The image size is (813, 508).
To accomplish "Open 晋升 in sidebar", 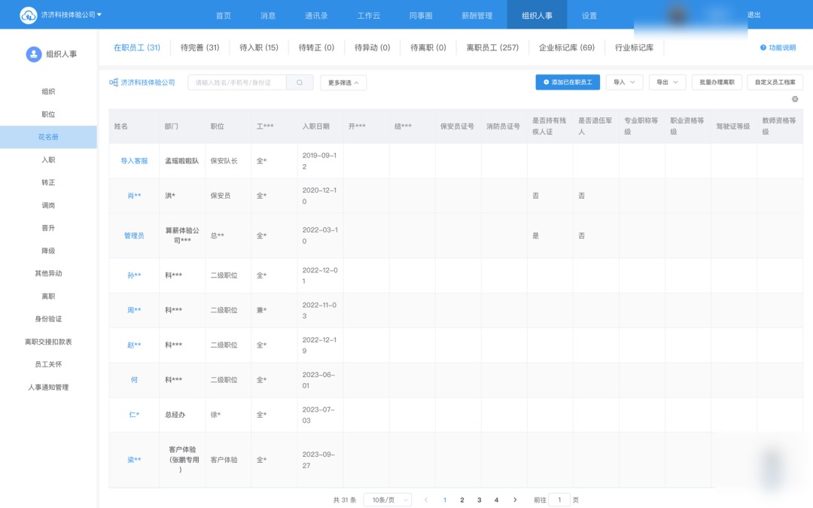I will [48, 228].
